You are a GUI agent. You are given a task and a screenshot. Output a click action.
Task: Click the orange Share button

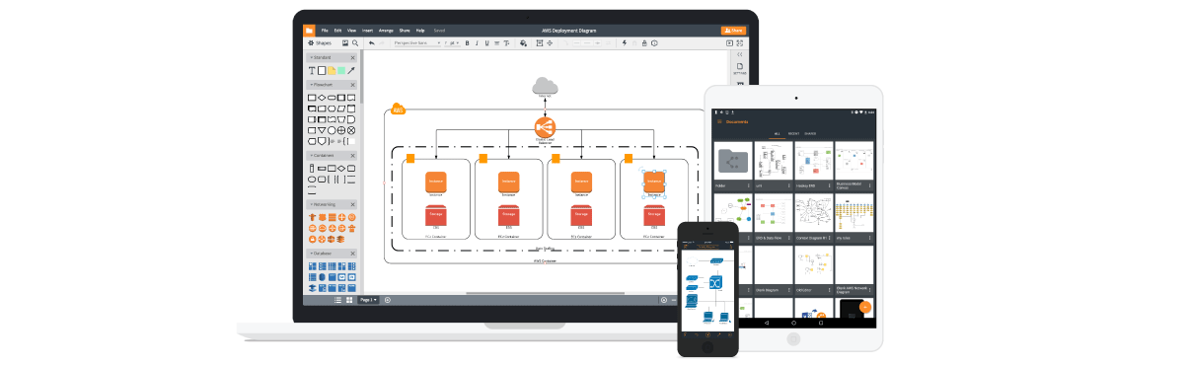click(733, 31)
